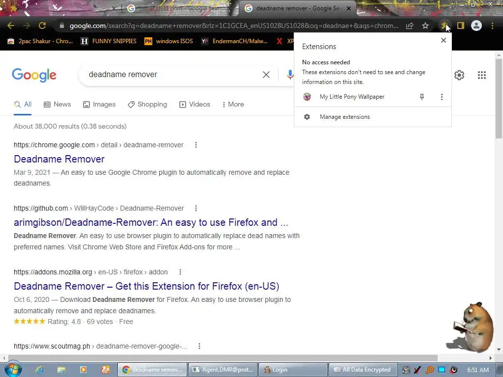Open the Deadname Remover Chrome store result
This screenshot has width=503, height=377.
(59, 159)
